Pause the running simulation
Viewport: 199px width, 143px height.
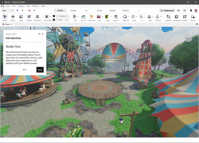click(x=22, y=11)
